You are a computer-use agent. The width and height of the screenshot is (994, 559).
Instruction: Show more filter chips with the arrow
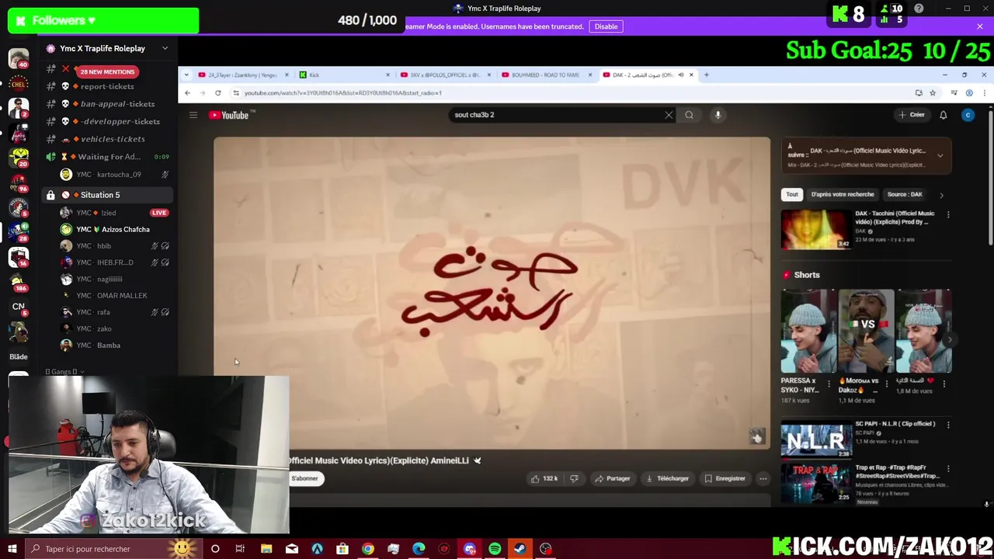tap(941, 195)
